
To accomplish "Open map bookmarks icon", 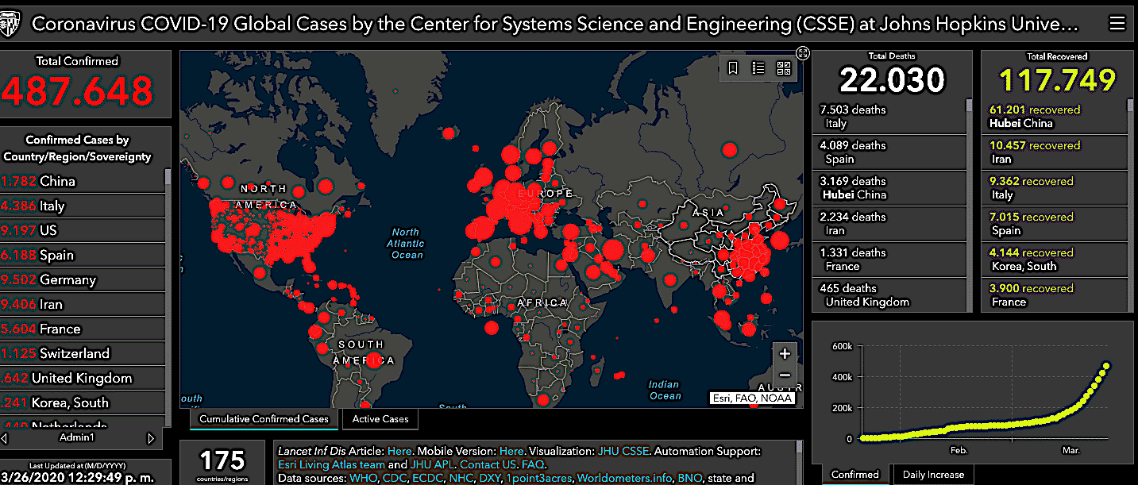I will (x=733, y=68).
